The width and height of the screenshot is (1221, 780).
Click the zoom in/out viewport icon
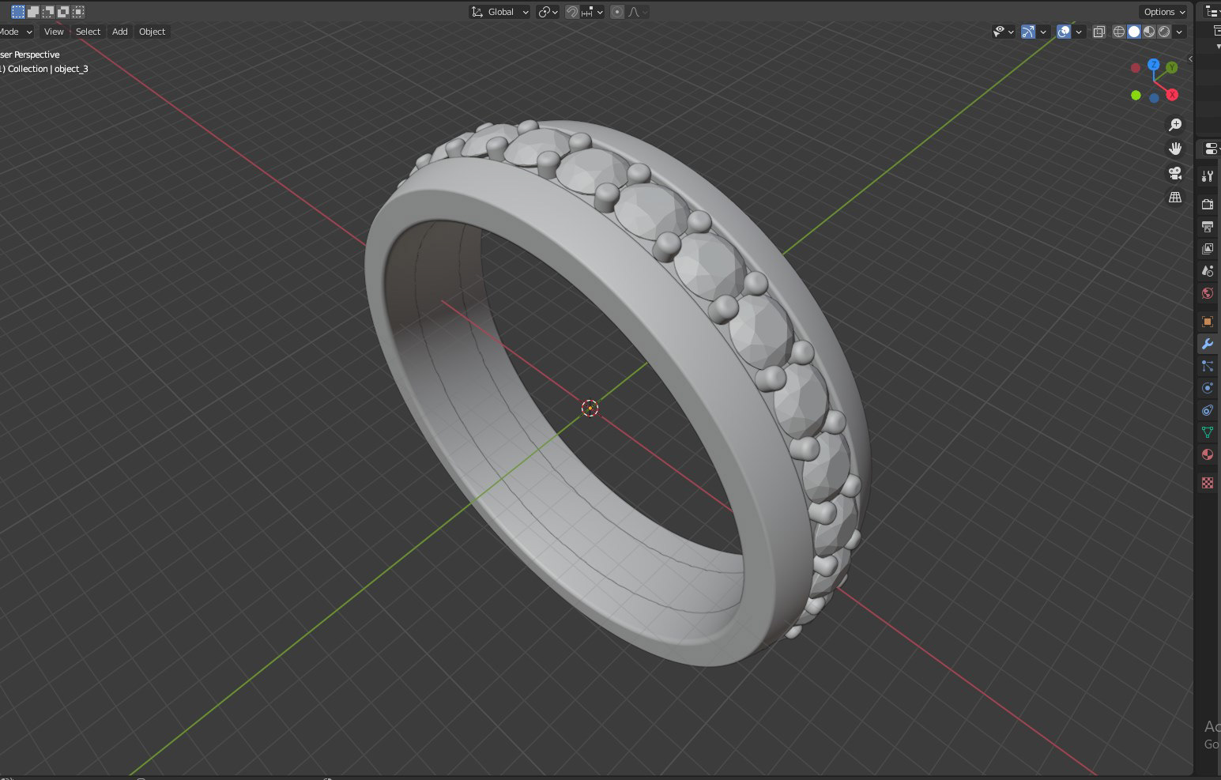1175,125
